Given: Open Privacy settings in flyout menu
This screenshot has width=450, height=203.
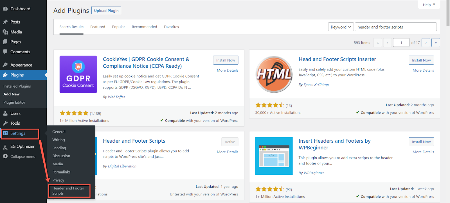Looking at the screenshot, I should coord(58,180).
